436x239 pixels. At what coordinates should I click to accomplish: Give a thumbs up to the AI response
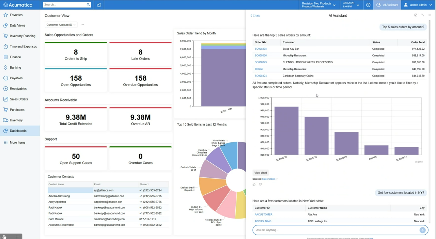(x=254, y=184)
